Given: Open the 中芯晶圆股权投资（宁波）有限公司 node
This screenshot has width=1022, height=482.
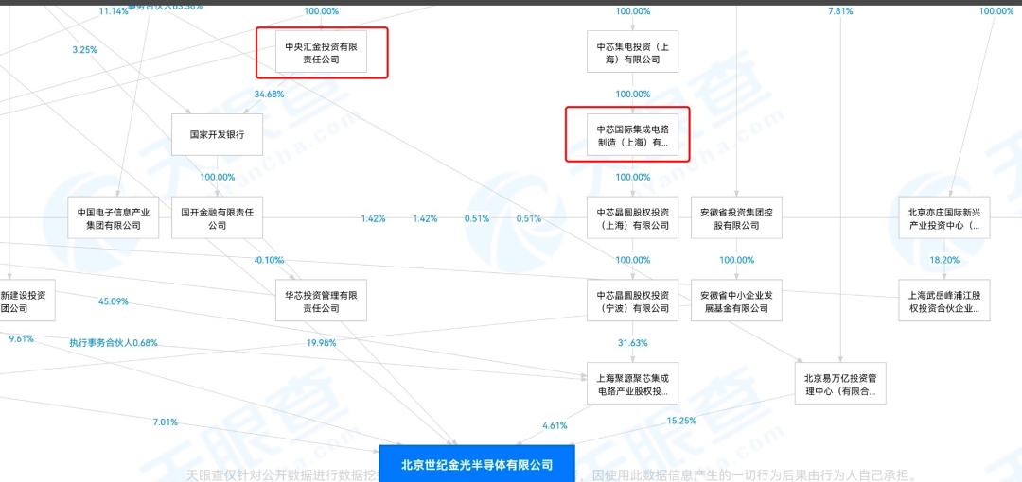Looking at the screenshot, I should coord(632,301).
